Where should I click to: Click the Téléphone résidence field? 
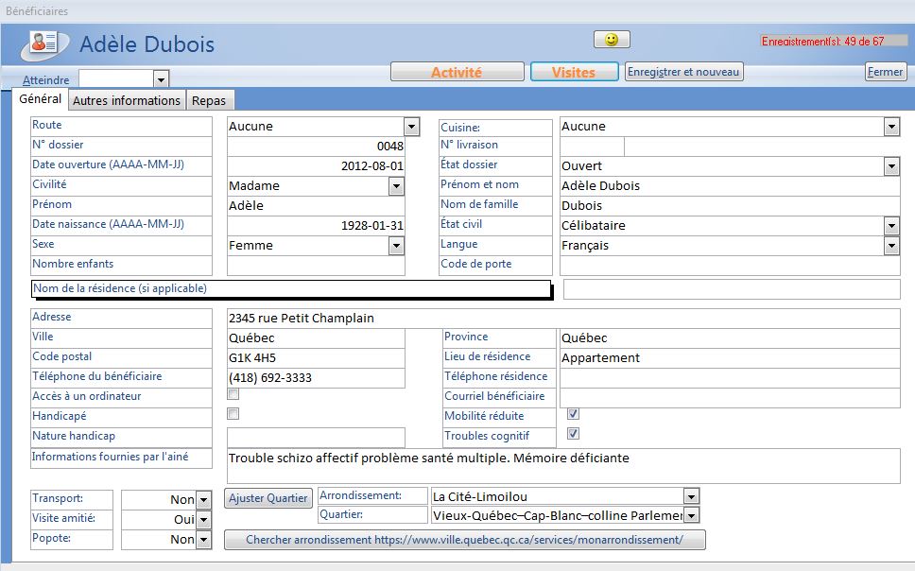[x=730, y=378]
